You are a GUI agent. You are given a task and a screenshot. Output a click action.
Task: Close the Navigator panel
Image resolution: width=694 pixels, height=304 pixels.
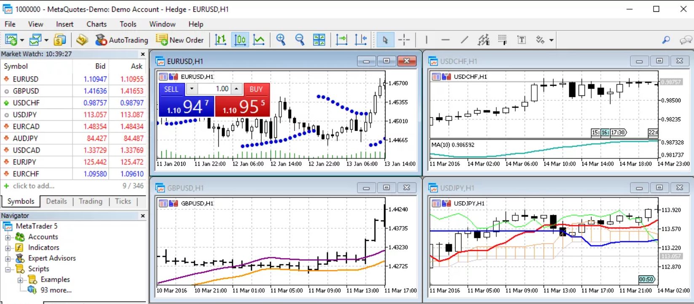[142, 216]
